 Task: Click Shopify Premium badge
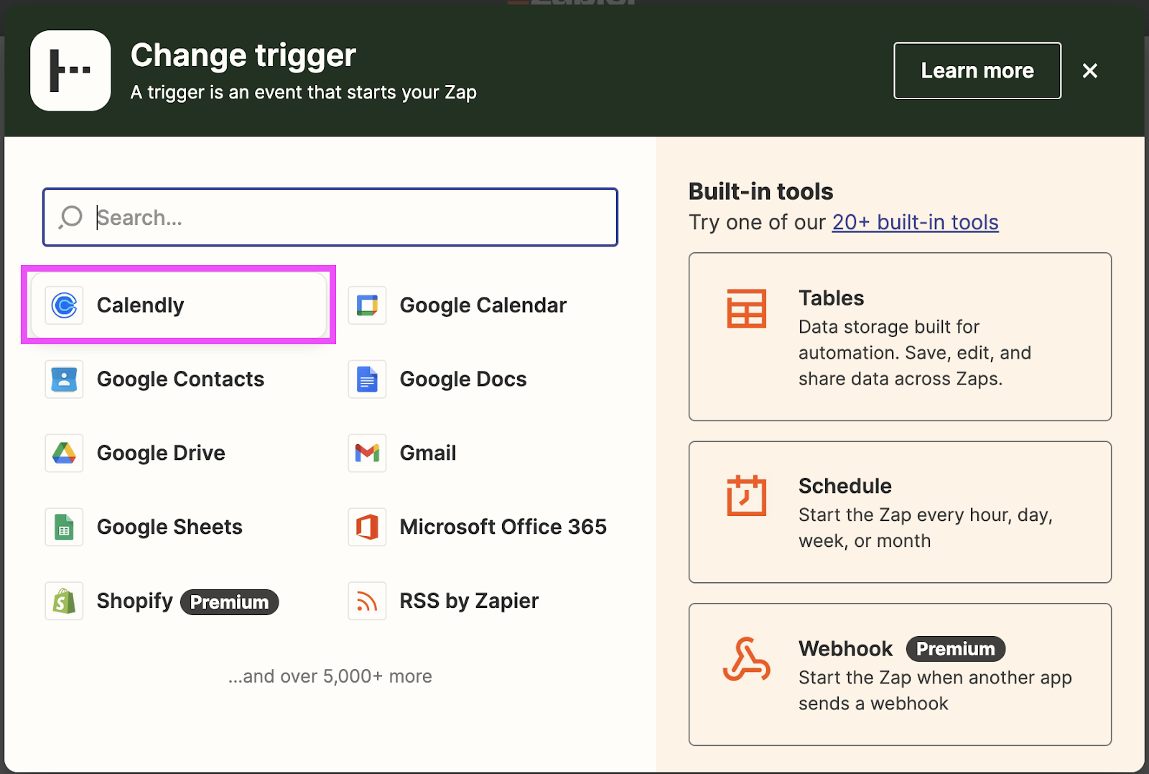(229, 602)
